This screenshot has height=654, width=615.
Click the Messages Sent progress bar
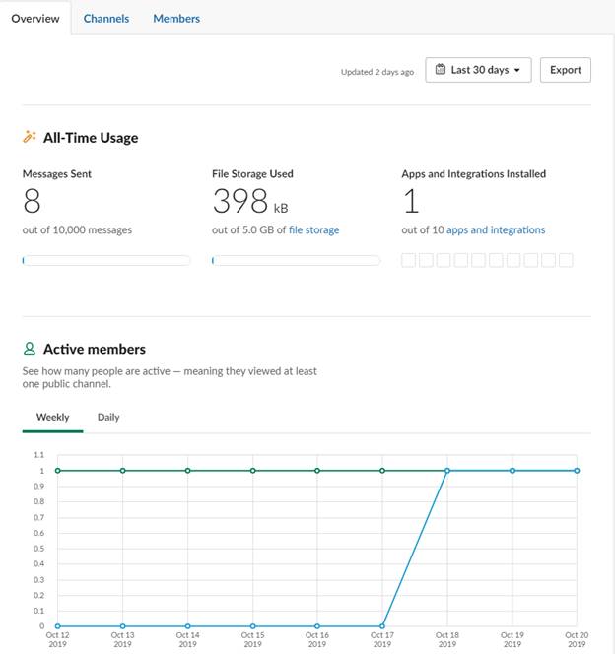click(x=106, y=261)
